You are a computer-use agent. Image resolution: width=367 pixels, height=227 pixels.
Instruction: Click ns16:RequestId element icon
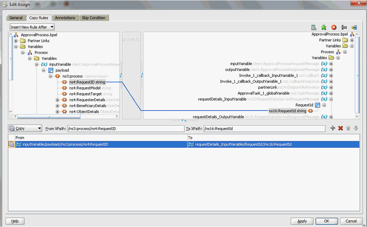click(310, 111)
